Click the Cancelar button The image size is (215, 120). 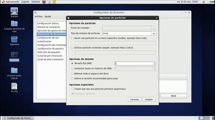click(134, 99)
